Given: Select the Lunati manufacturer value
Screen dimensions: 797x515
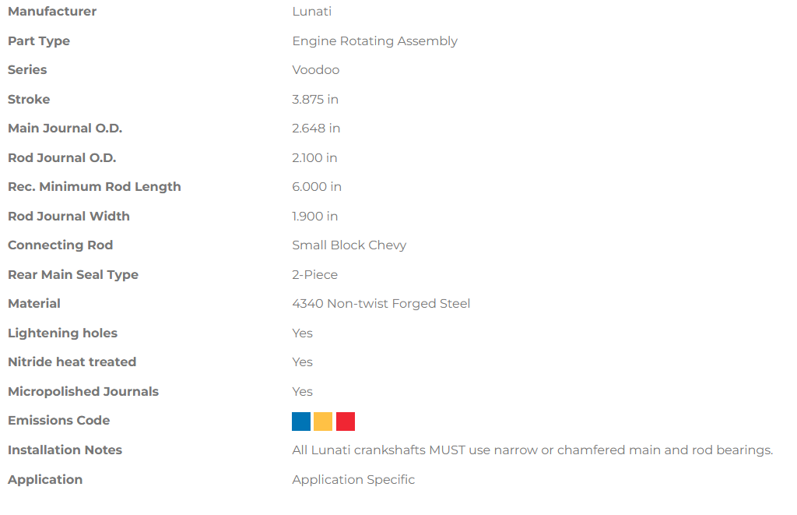Looking at the screenshot, I should [311, 11].
